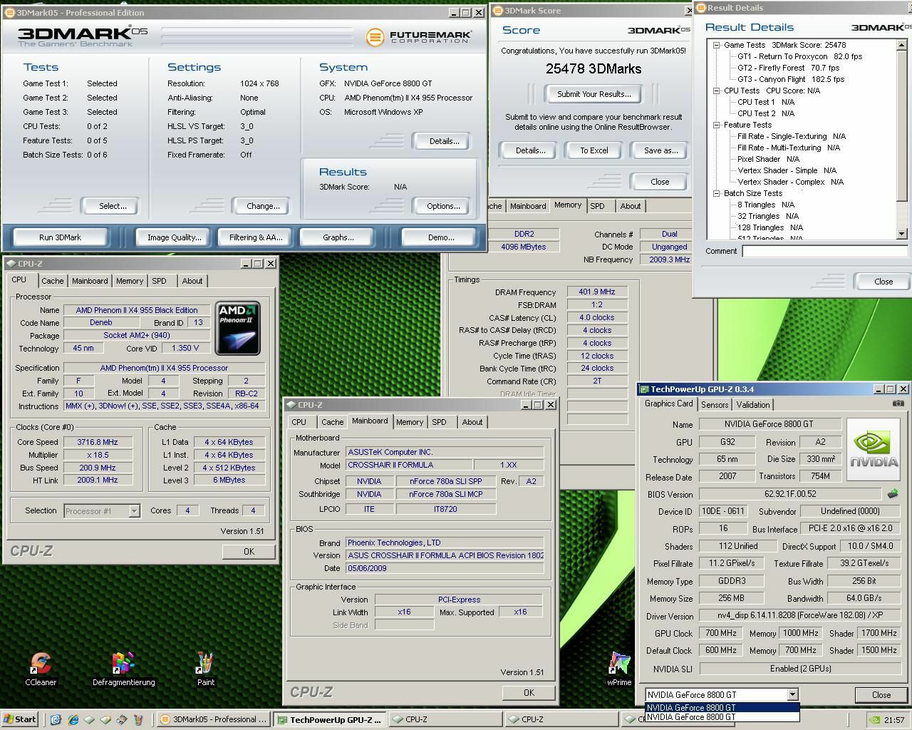Screen dimensions: 912x730
Task: Click the NVIDIA logo in GPU-Z
Action: pyautogui.click(x=874, y=451)
